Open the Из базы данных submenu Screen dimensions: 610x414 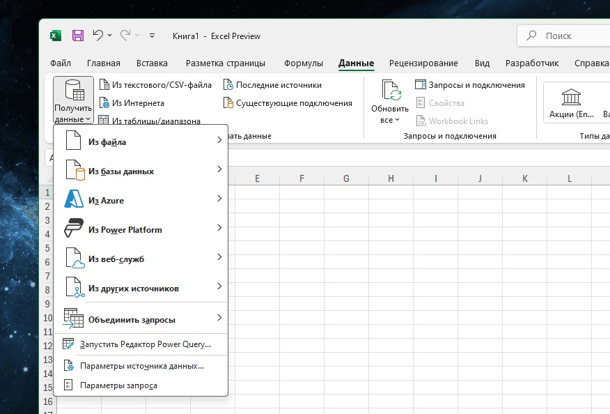[x=141, y=169]
